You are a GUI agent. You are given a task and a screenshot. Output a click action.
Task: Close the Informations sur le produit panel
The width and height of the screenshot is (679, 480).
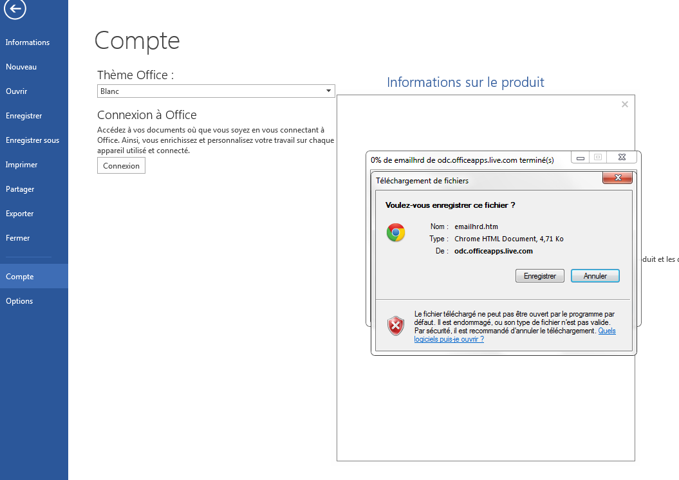coord(624,104)
